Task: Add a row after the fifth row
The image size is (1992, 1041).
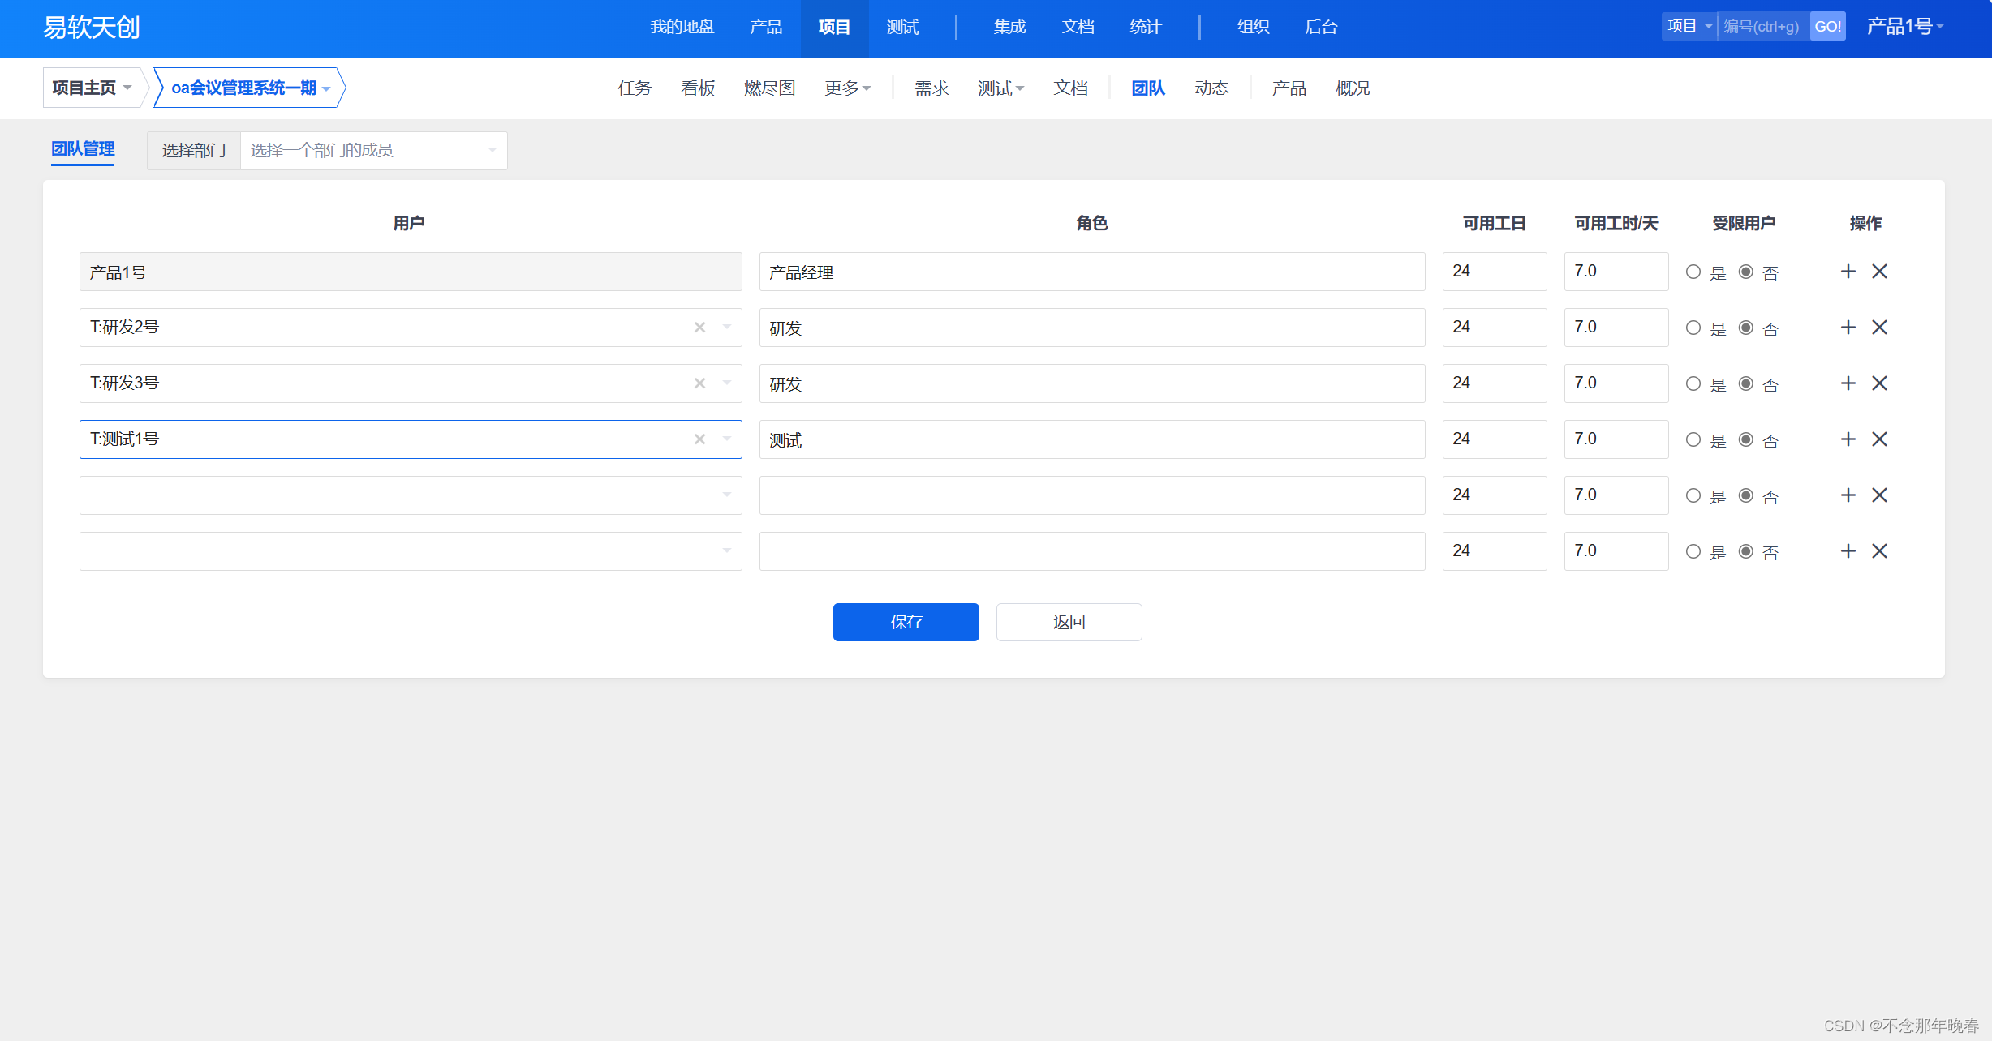Action: coord(1848,495)
